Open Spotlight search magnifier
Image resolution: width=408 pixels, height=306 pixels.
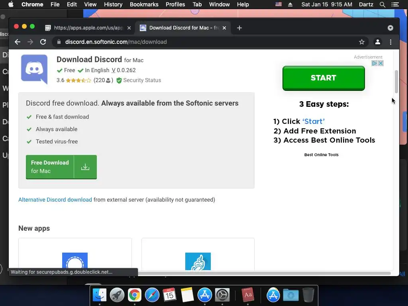[x=382, y=4]
